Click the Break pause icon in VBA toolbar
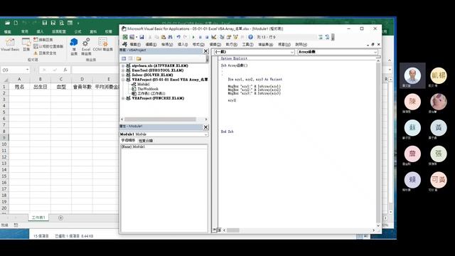The height and width of the screenshot is (256, 455). pos(200,37)
